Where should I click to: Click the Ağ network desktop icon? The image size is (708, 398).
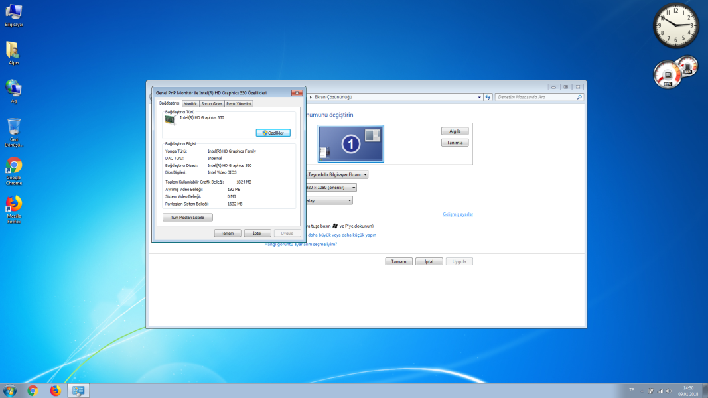[x=13, y=88]
